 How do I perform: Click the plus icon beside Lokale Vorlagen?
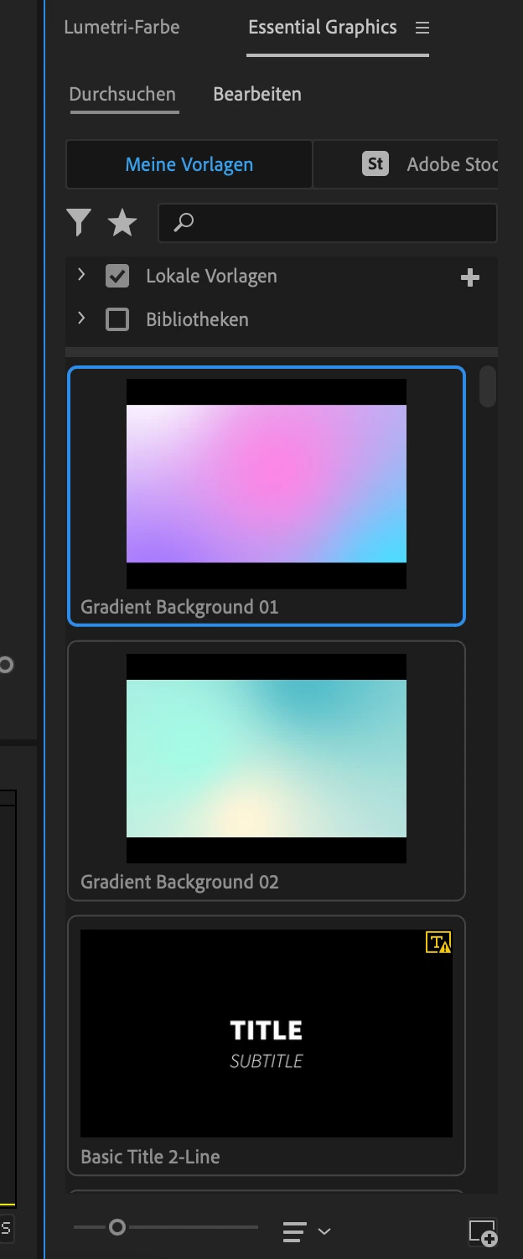470,277
